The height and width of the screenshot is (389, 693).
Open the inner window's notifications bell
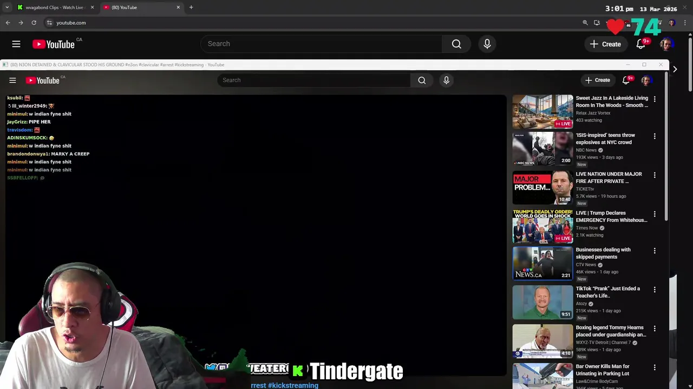coord(627,80)
